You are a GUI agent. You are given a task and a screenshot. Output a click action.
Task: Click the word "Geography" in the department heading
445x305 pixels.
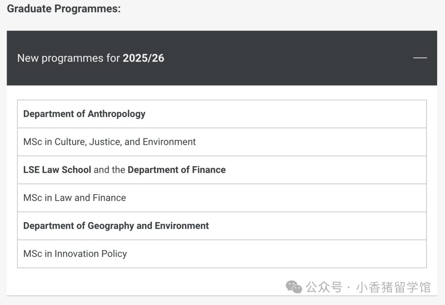click(x=111, y=226)
